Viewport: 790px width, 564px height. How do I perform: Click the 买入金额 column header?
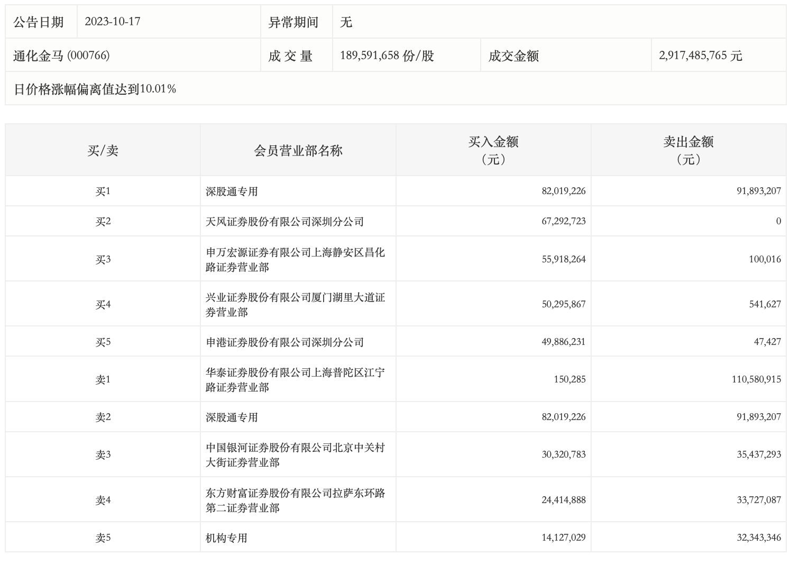493,150
